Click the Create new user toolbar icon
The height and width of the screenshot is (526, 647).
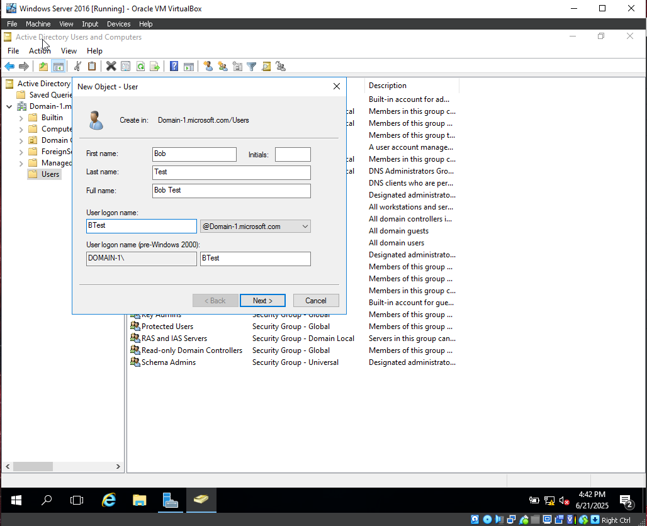tap(208, 67)
